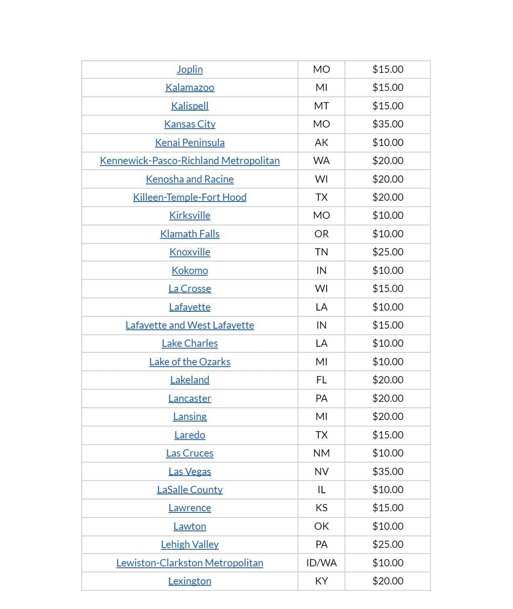Click the $35.00 price for Kansas City
513x609 pixels.
pos(387,124)
